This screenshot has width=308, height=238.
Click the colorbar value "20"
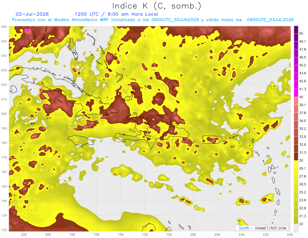301,224
